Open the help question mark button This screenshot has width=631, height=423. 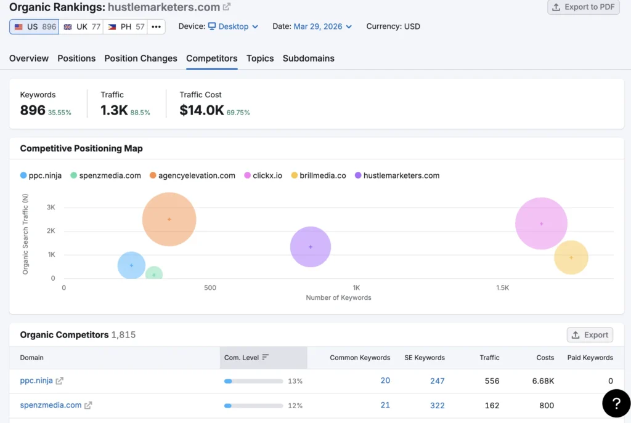point(616,403)
